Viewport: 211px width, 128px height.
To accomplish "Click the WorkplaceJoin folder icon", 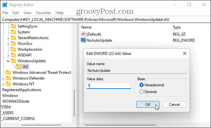I will tap(13, 49).
